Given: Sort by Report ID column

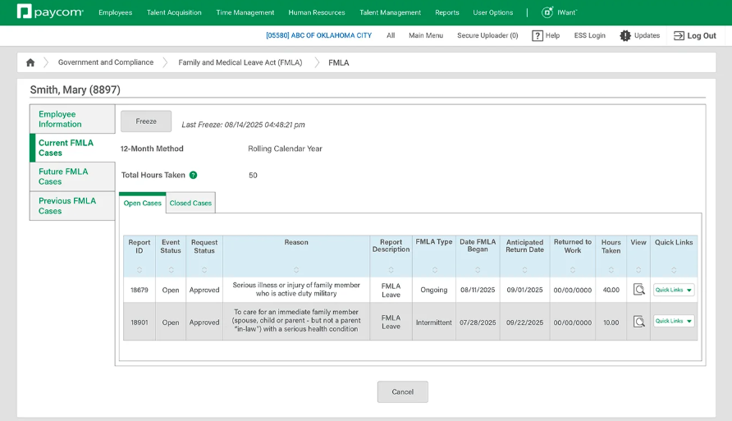Looking at the screenshot, I should [140, 270].
